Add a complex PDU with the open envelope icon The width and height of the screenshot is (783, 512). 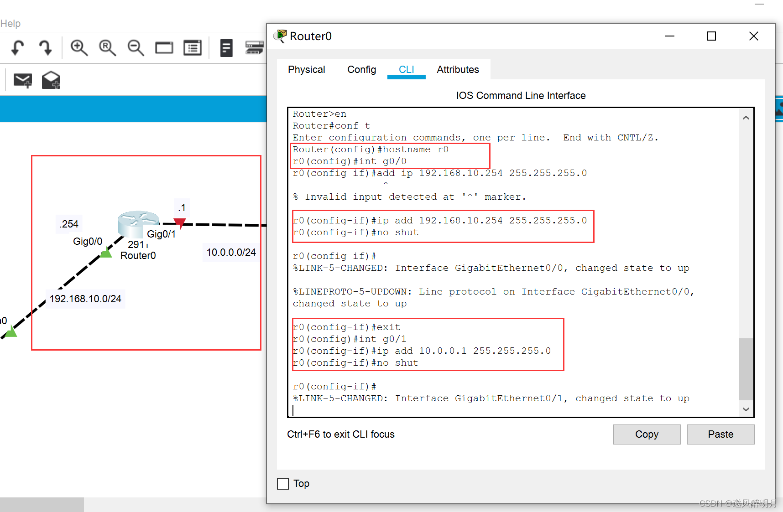coord(51,80)
